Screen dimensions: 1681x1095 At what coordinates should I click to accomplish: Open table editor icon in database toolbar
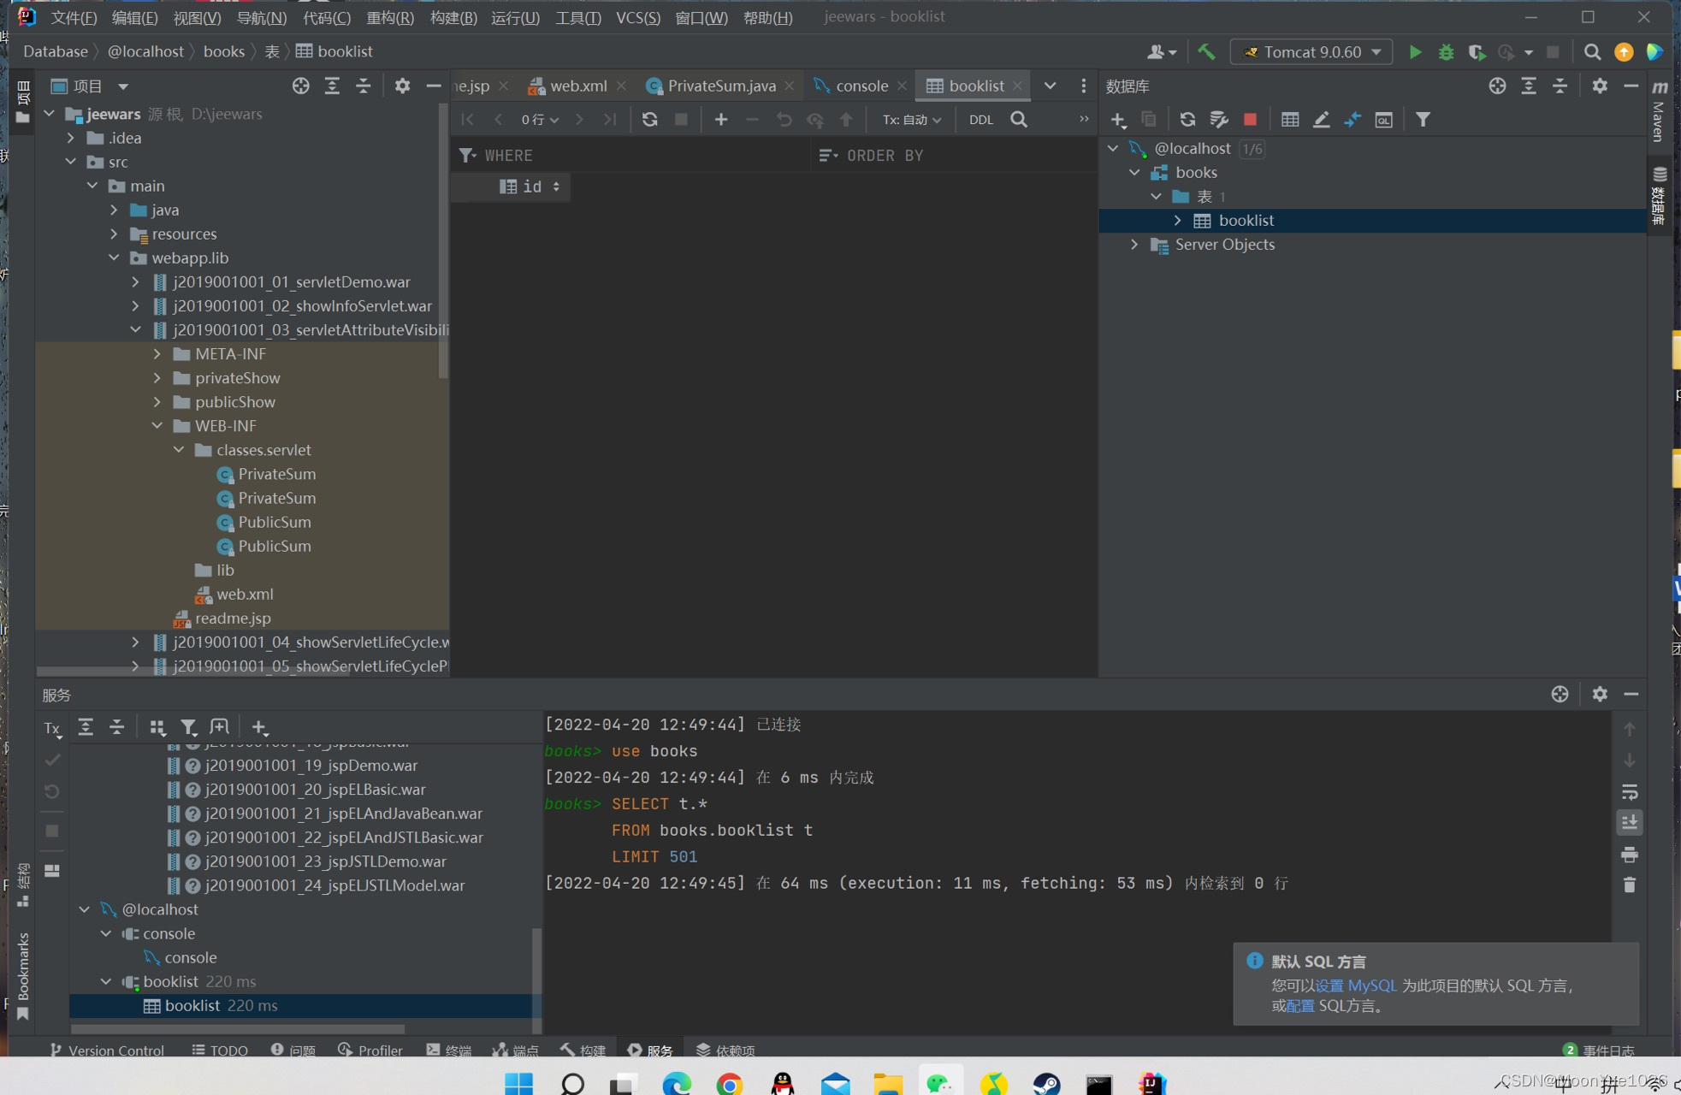point(1290,120)
